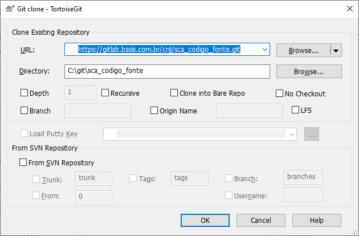Click Browse button for URL
Screen dimensions: 359x236
[x=303, y=50]
